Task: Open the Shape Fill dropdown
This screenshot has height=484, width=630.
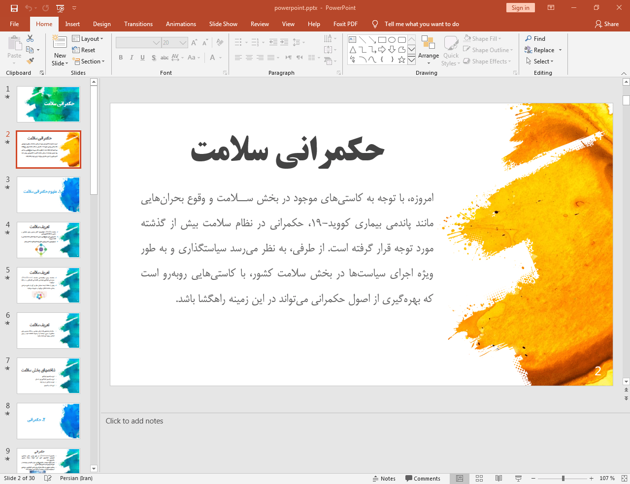Action: [x=483, y=39]
